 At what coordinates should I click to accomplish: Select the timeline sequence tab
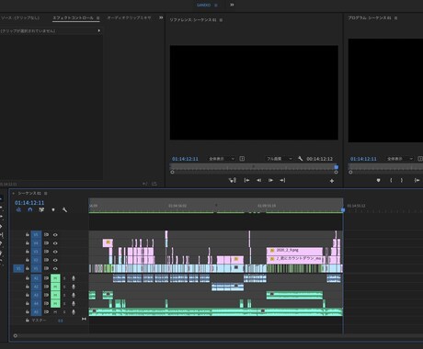[29, 193]
